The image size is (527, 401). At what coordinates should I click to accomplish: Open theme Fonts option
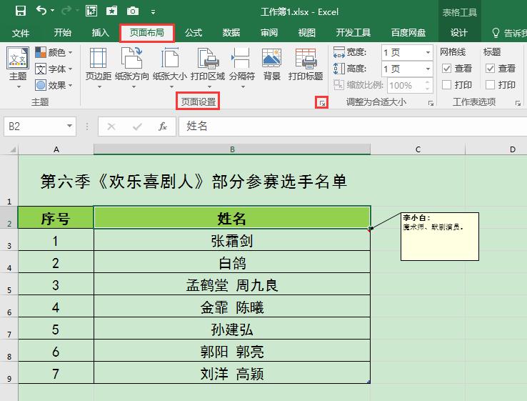click(x=54, y=69)
